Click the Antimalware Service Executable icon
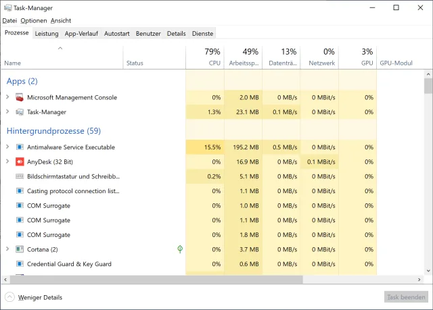 (19, 147)
